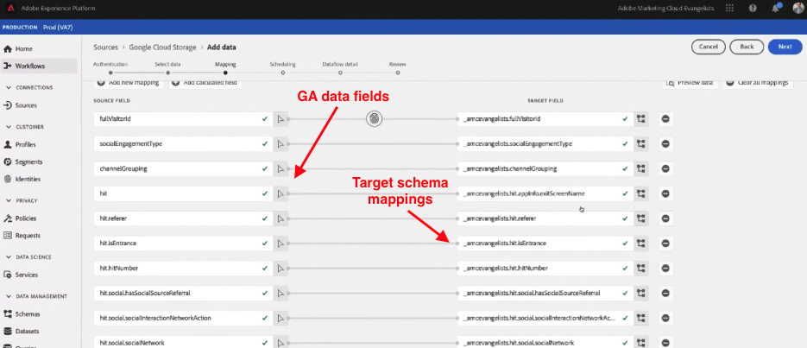Image resolution: width=807 pixels, height=348 pixels.
Task: Open the user profile avatar
Action: tap(798, 9)
